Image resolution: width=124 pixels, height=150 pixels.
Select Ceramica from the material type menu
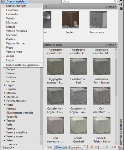[x=12, y=10]
